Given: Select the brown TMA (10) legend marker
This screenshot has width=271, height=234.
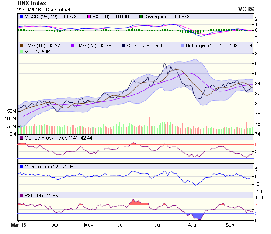Looking at the screenshot, I should tap(21, 45).
